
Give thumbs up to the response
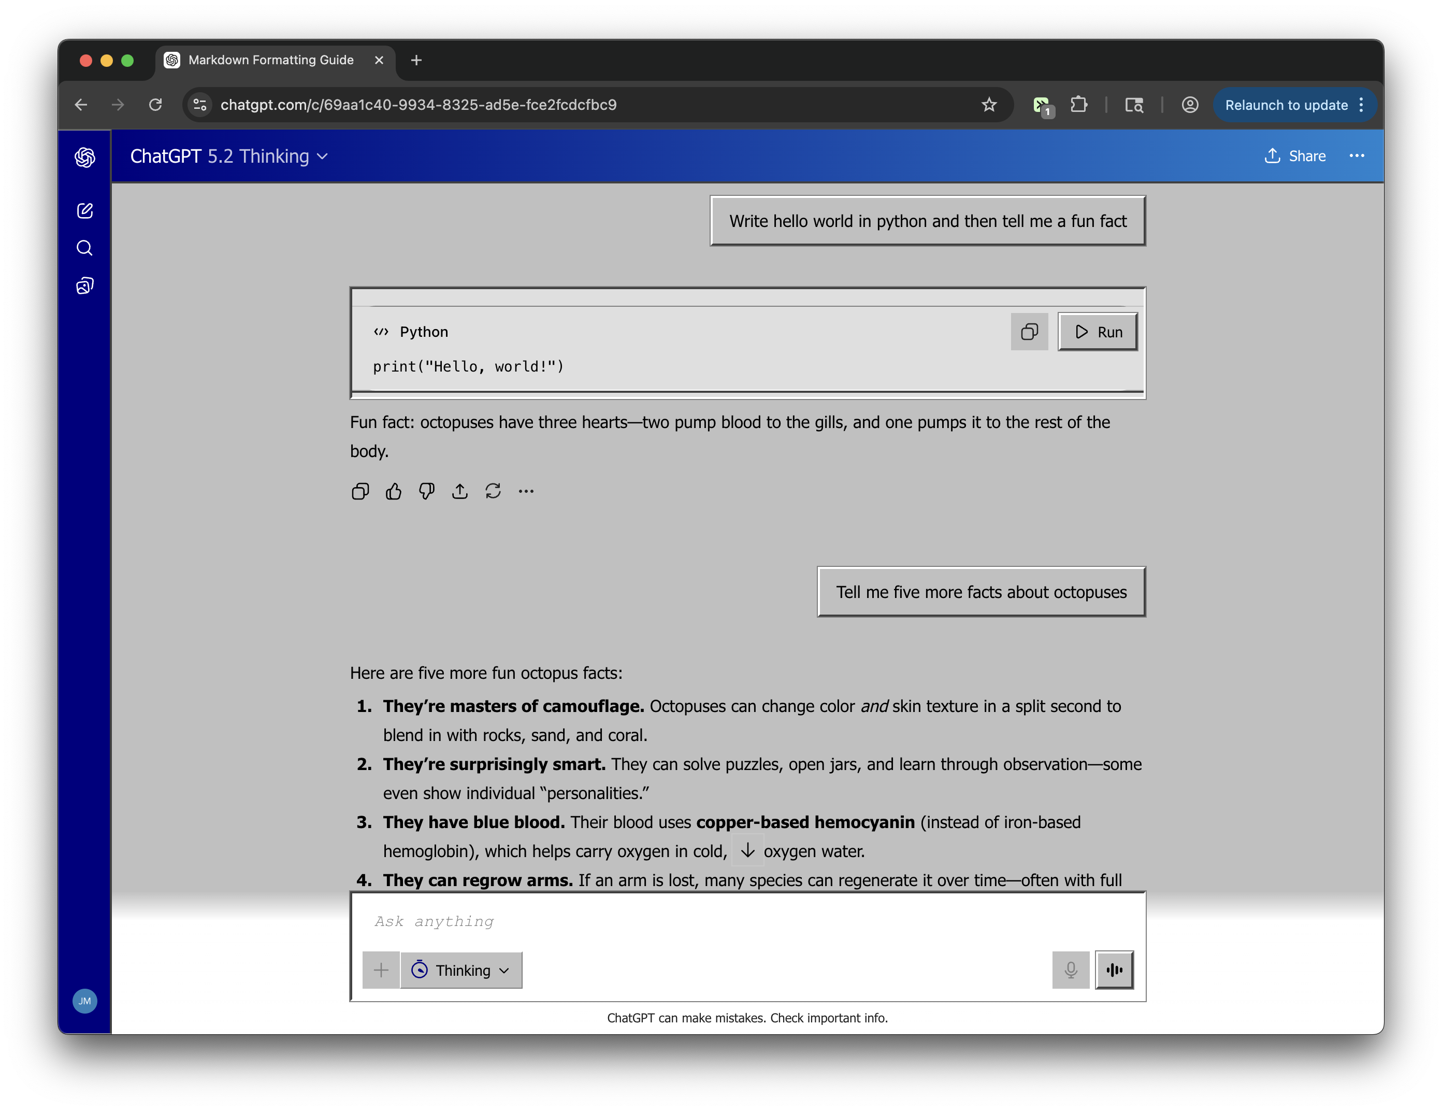pyautogui.click(x=394, y=491)
